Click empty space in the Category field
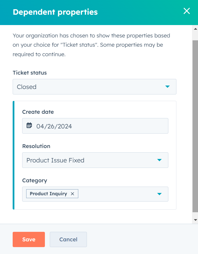 click(115, 194)
